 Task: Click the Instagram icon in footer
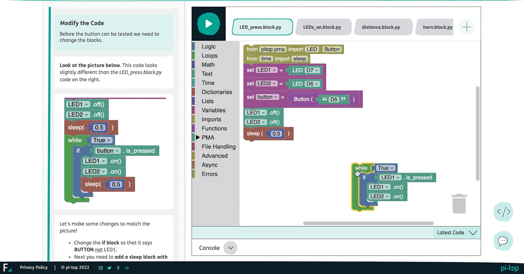coord(101,268)
